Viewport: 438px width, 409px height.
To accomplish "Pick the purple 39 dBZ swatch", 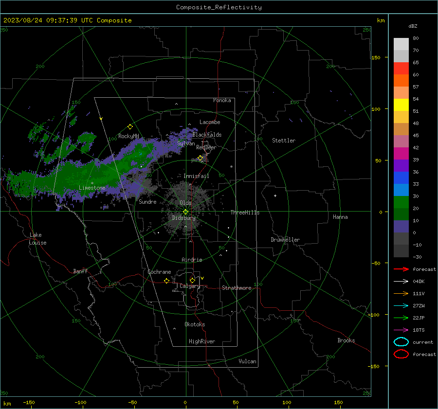I will point(401,165).
